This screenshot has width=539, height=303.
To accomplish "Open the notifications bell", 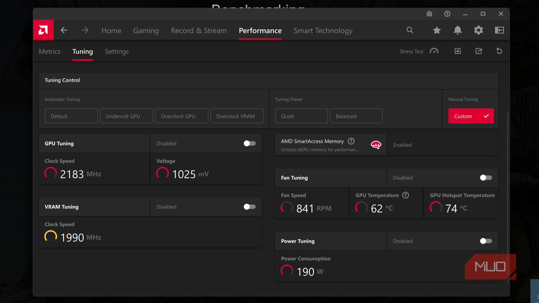I will pyautogui.click(x=457, y=30).
